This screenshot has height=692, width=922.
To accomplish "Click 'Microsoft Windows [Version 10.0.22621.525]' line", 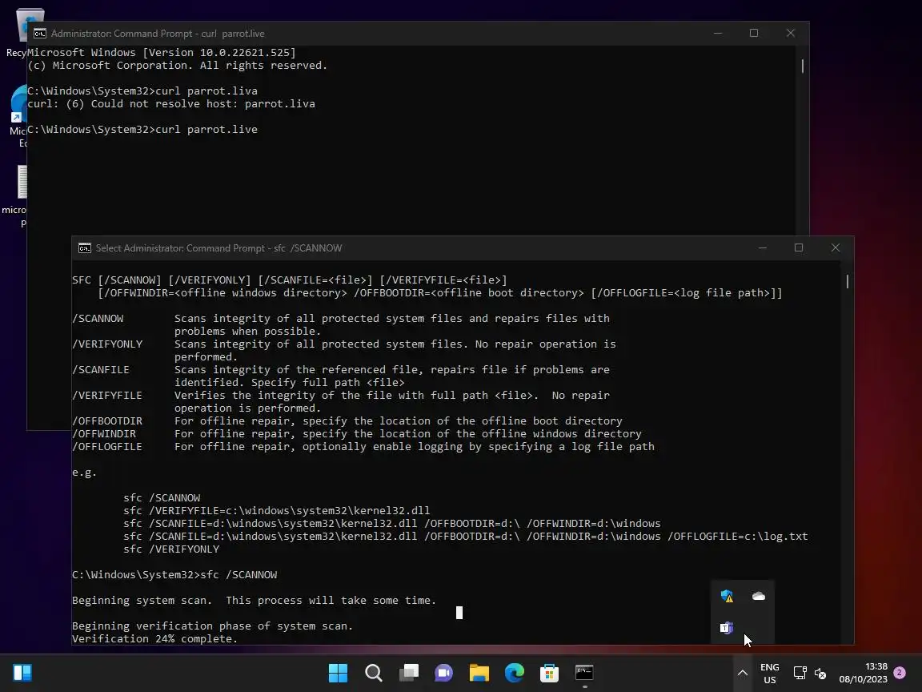I will [x=162, y=53].
